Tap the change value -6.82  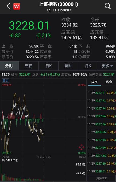(15, 36)
